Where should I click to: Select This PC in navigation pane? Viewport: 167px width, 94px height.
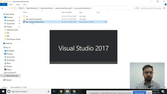8,48
